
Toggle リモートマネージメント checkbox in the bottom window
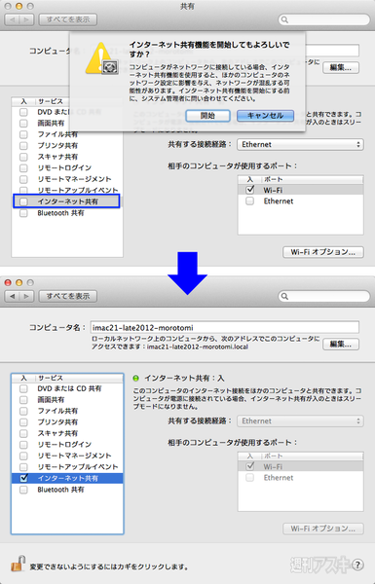coord(23,456)
